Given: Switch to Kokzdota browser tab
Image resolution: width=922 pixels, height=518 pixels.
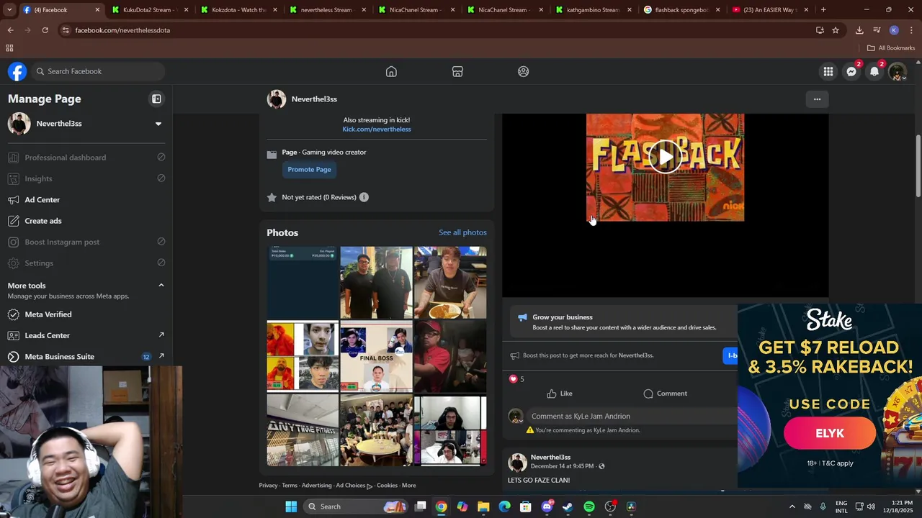Looking at the screenshot, I should [x=238, y=10].
